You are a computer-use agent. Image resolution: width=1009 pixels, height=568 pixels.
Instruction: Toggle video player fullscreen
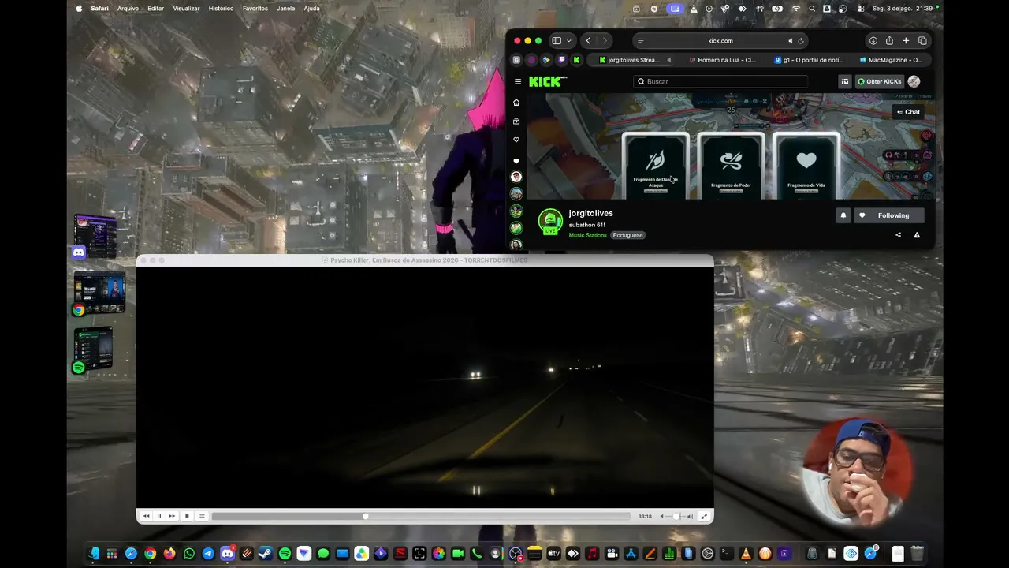[704, 516]
